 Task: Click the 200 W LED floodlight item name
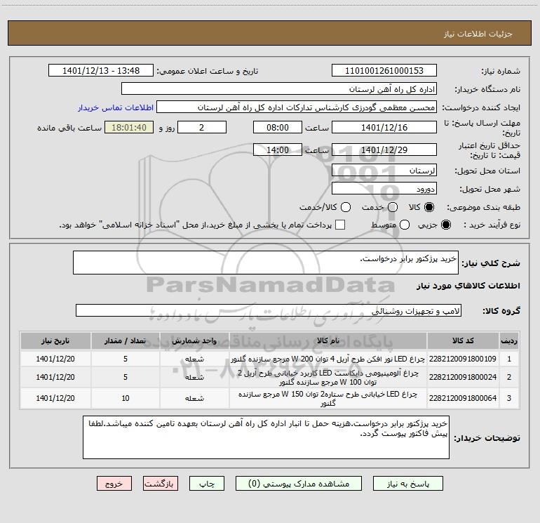(328, 359)
